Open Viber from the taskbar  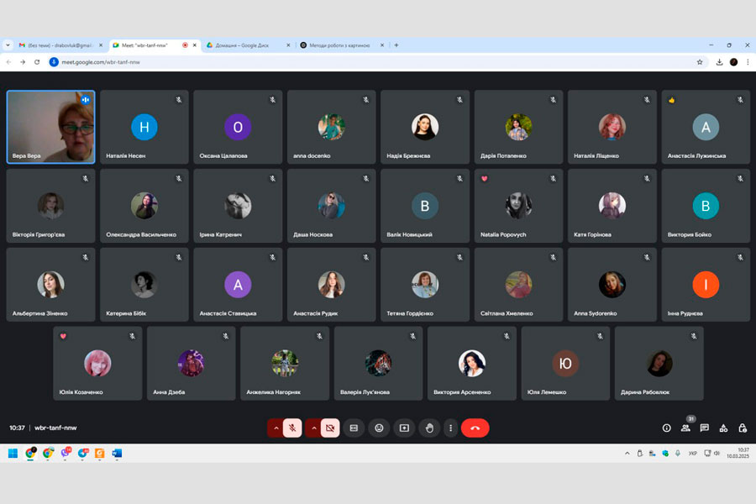(x=66, y=453)
